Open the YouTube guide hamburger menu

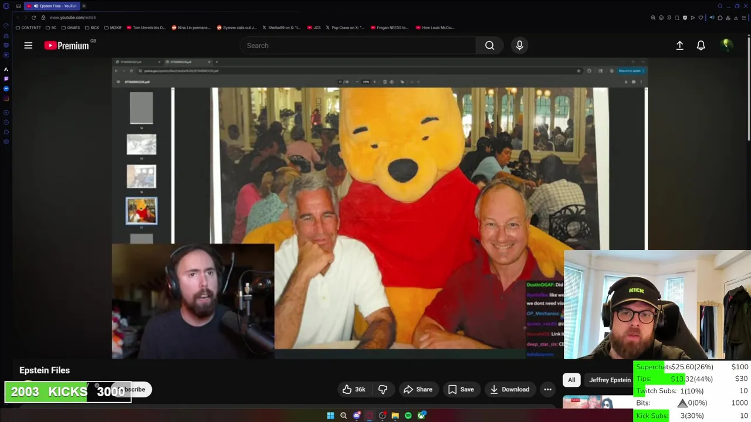(28, 45)
